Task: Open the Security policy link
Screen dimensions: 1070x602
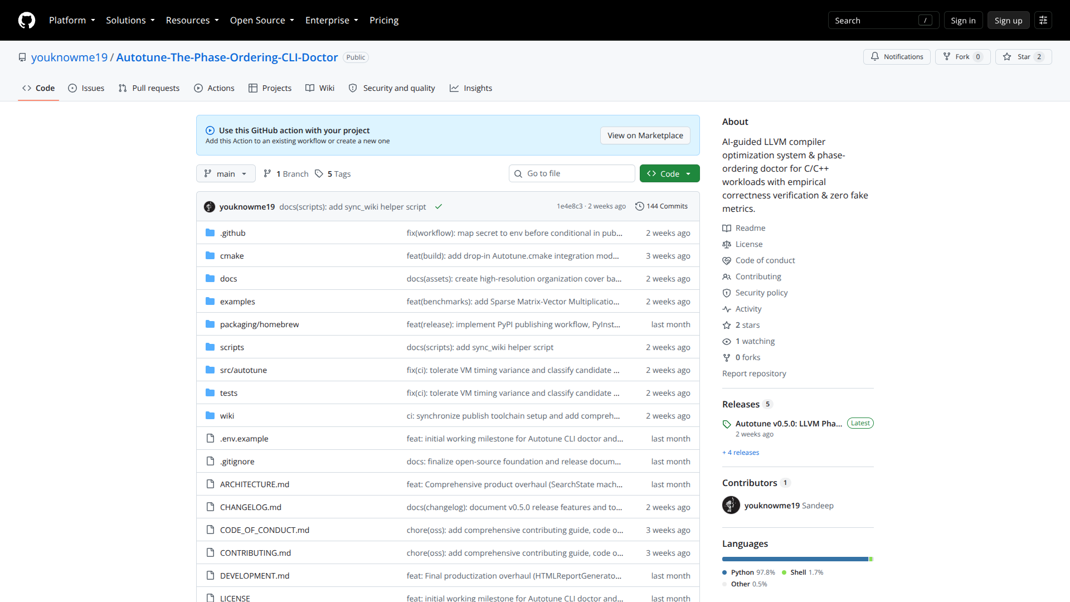Action: point(755,293)
